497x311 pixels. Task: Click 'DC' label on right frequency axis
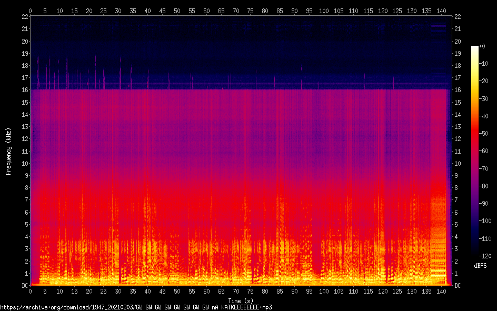(458, 286)
